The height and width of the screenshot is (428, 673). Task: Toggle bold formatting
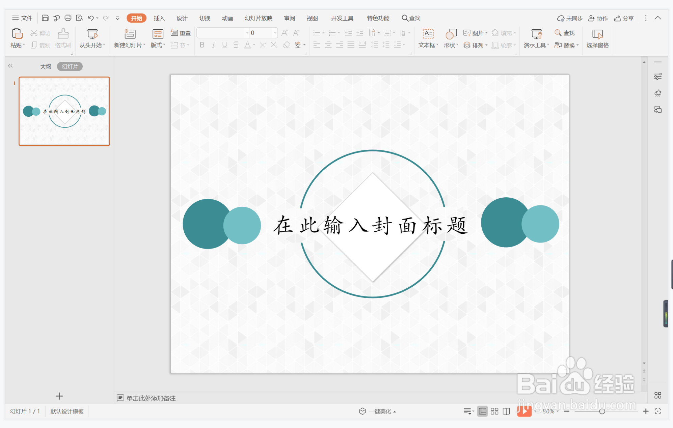coord(202,45)
